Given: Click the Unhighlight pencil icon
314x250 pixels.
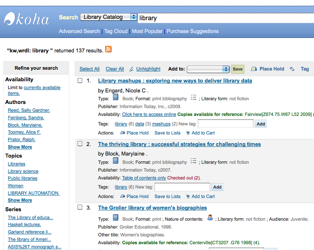Looking at the screenshot, I should (x=131, y=69).
